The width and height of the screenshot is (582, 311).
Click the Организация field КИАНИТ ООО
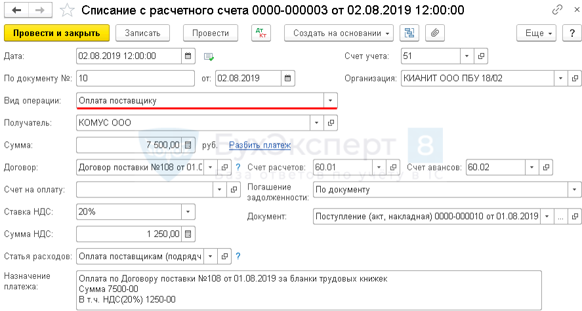pyautogui.click(x=477, y=78)
